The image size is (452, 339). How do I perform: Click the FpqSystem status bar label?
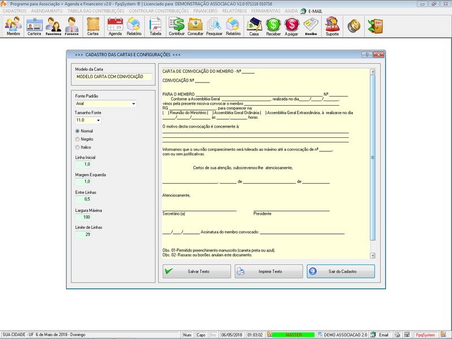pos(425,334)
